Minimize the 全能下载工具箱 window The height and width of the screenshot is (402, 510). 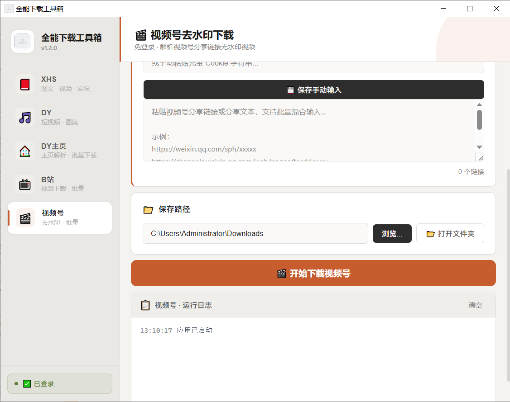443,9
